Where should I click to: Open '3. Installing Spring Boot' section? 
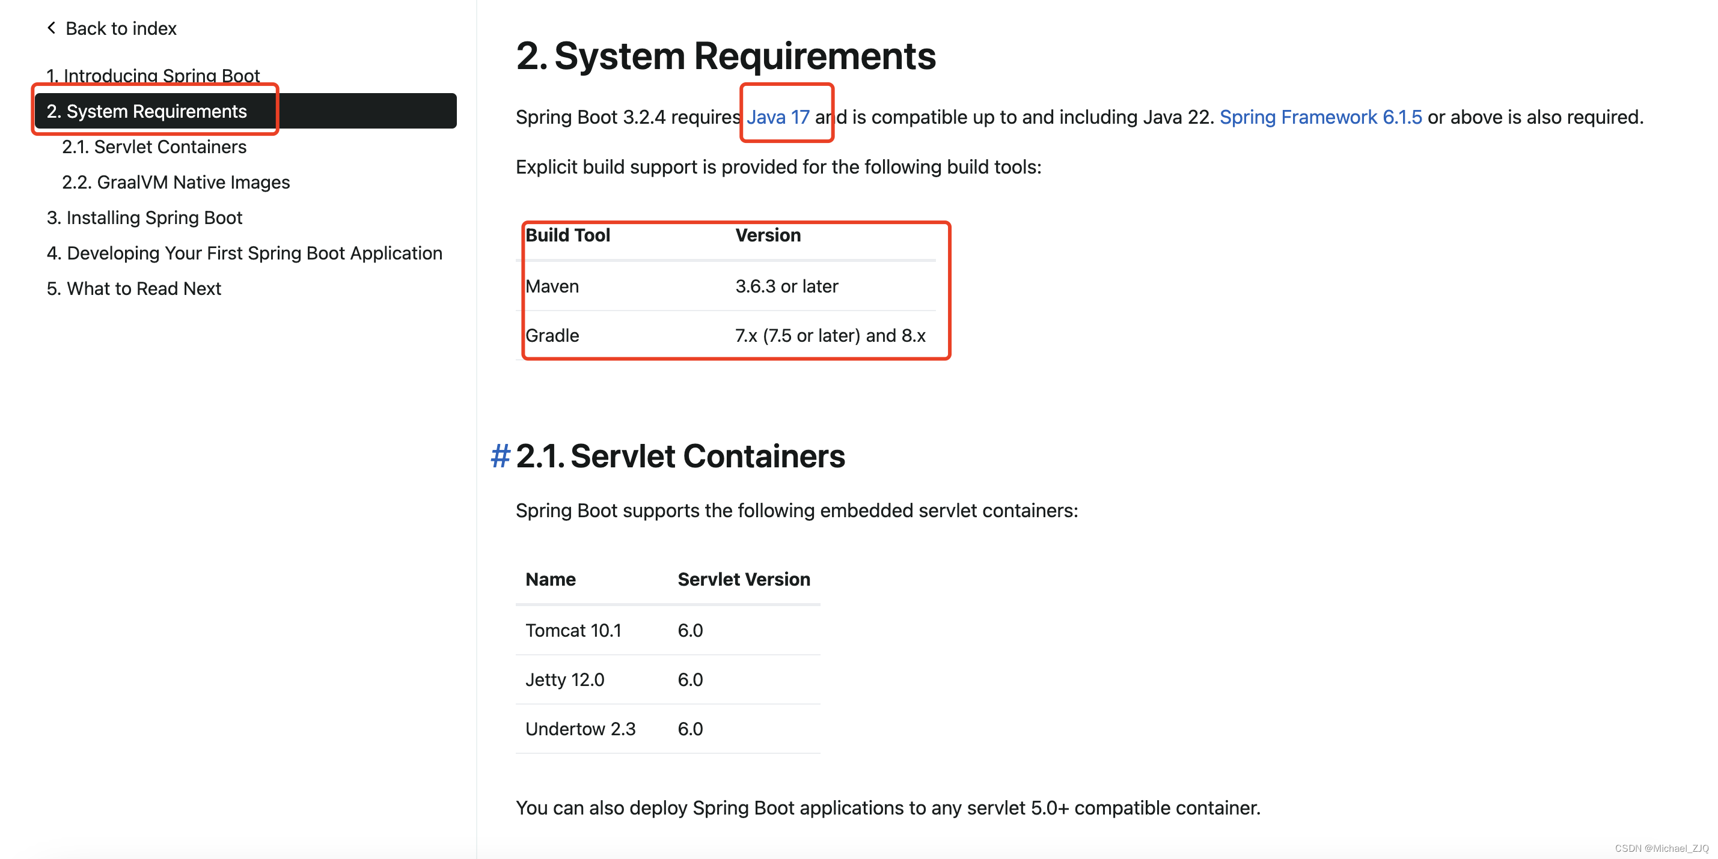click(144, 217)
